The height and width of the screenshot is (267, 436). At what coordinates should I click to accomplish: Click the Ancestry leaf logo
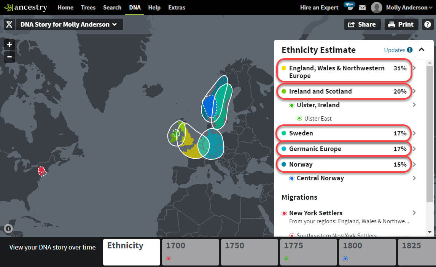pos(8,7)
